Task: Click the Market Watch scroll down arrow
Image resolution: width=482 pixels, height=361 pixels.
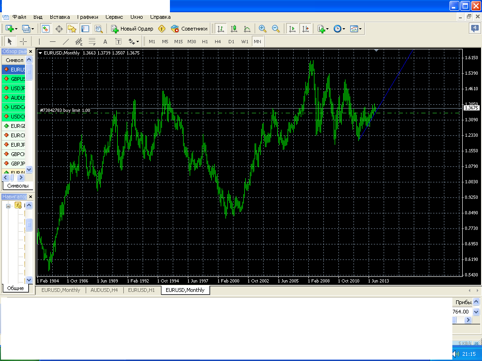Action: point(29,169)
